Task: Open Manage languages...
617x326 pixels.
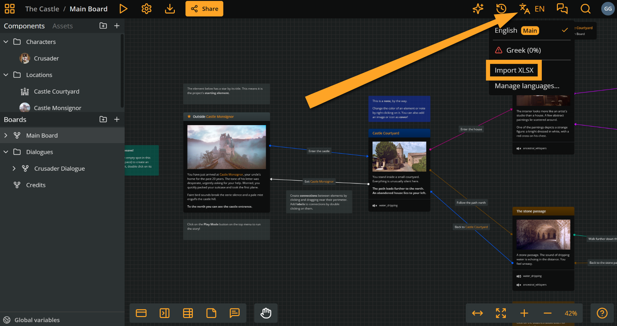Action: pos(527,86)
